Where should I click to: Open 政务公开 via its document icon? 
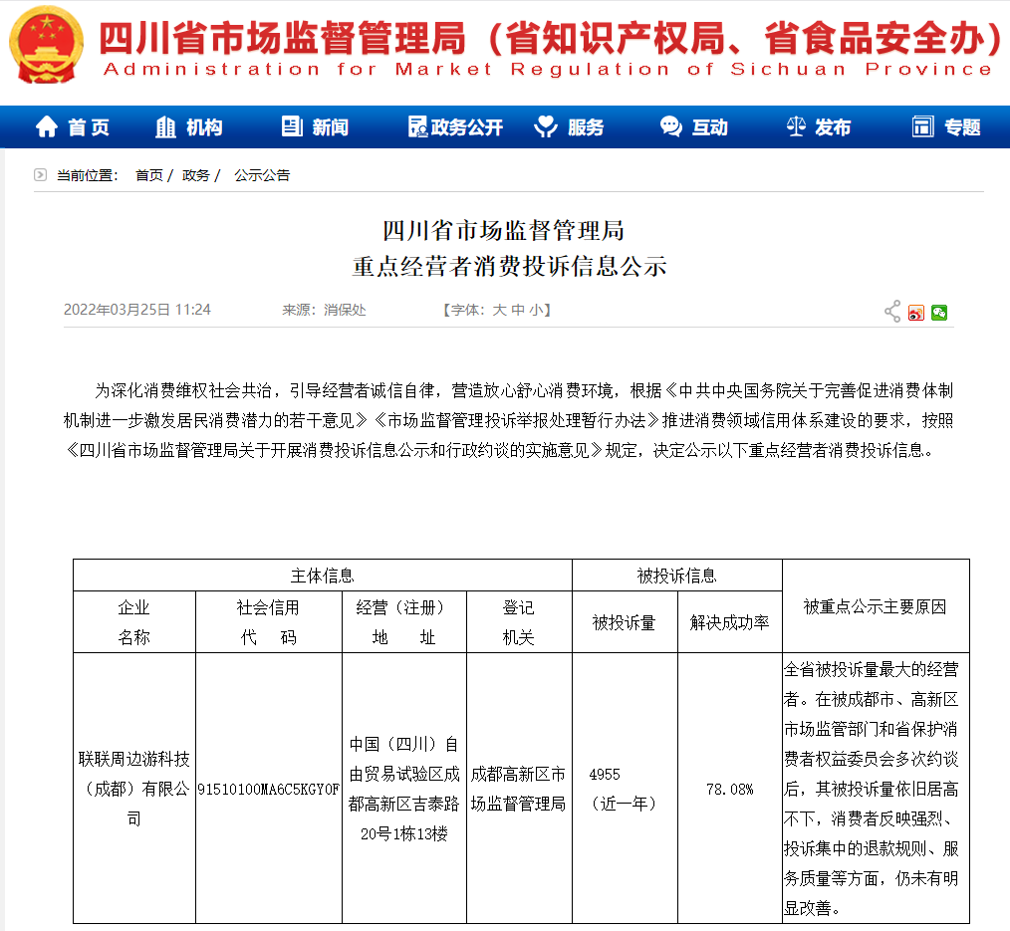(x=417, y=127)
